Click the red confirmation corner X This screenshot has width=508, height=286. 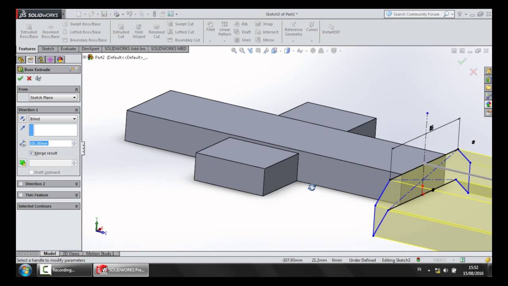pos(473,72)
